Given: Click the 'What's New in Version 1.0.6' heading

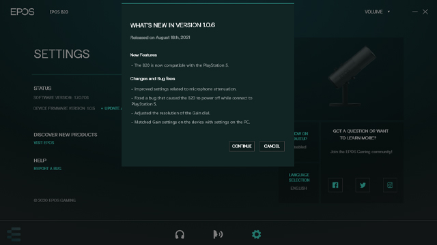Looking at the screenshot, I should click(x=173, y=25).
